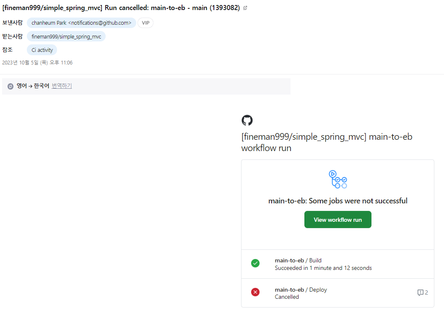Open the main-to-eb / Build job link

[298, 260]
